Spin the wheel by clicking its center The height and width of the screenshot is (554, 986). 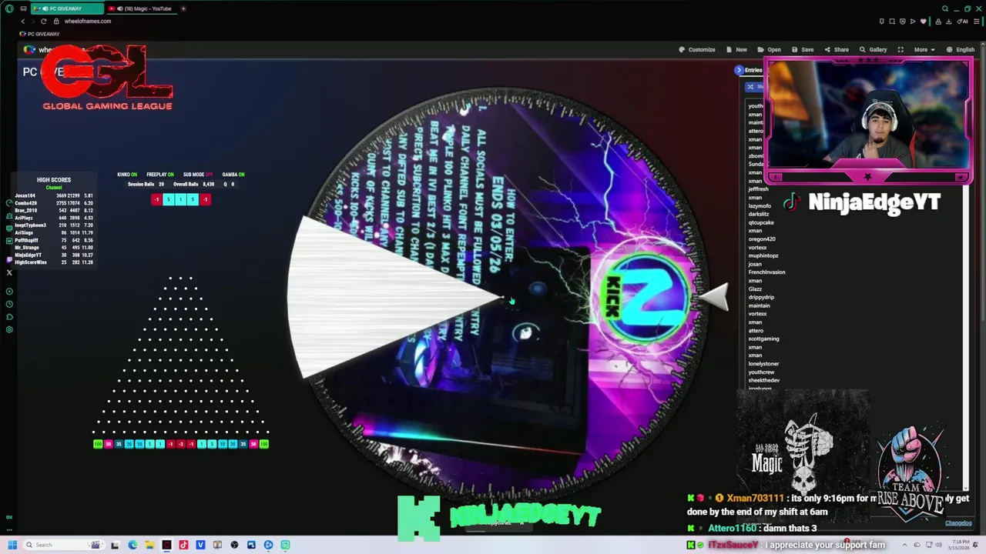pos(504,297)
